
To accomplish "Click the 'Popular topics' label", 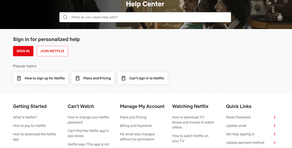I will click(25, 66).
